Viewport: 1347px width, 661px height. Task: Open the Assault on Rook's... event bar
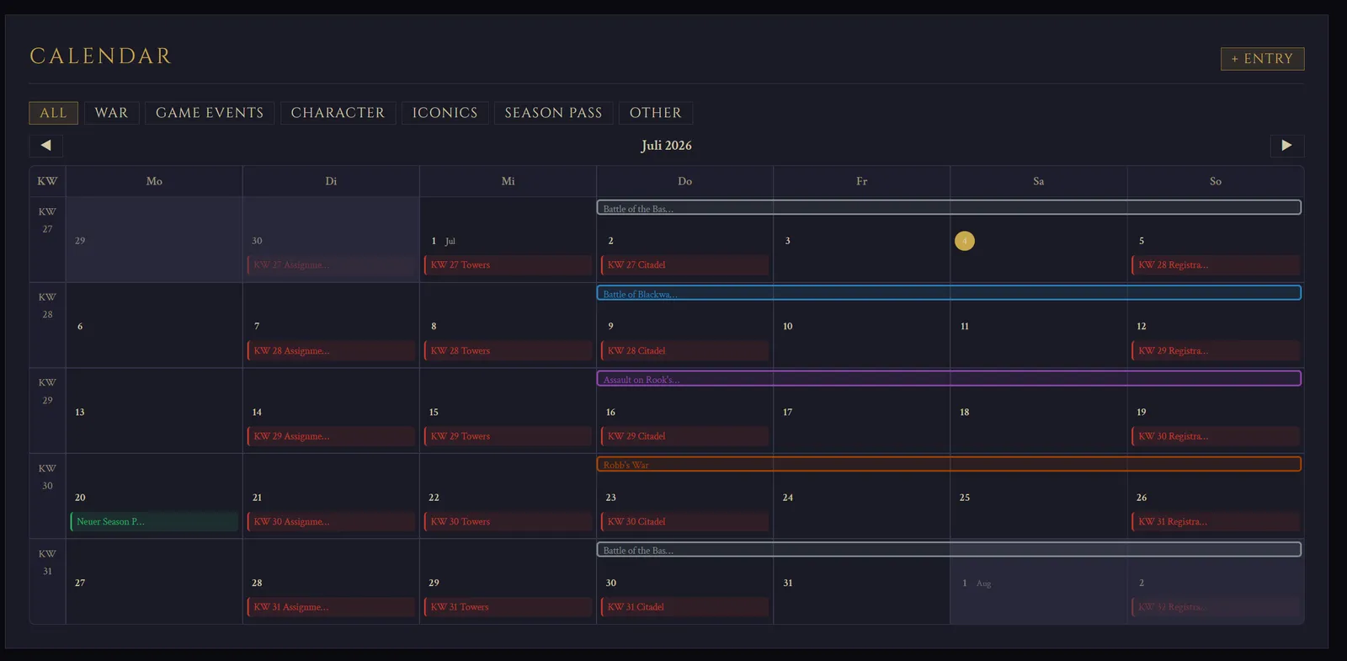949,379
